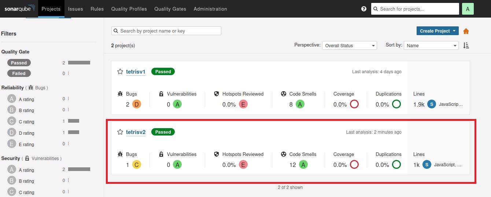
Task: Open the Issues menu tab
Action: (x=75, y=9)
